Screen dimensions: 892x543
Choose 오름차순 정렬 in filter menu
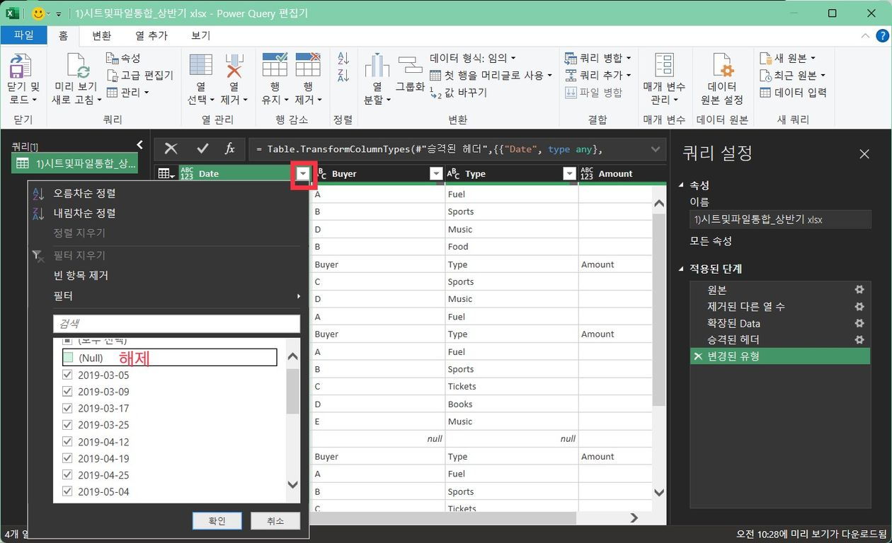pyautogui.click(x=85, y=193)
